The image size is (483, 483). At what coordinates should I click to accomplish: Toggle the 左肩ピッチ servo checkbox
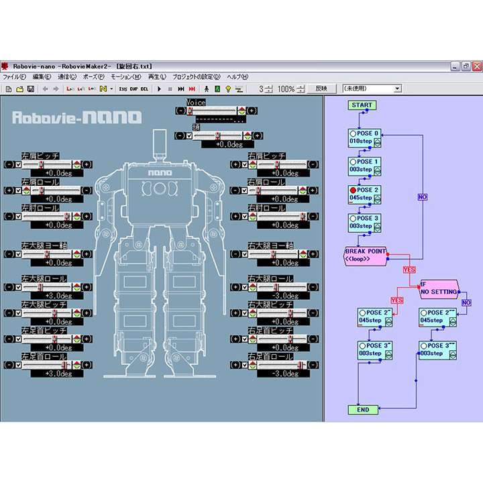[x=18, y=164]
